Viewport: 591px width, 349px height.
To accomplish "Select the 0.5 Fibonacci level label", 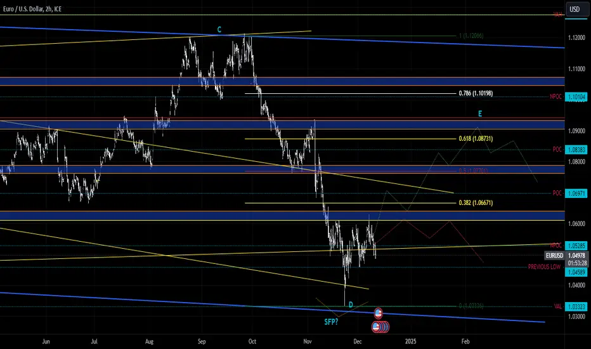I will point(473,171).
